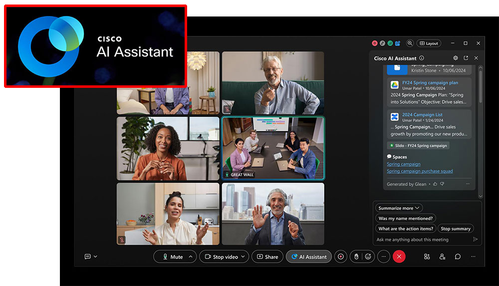Viewport: 499px width, 286px height.
Task: Open AI Assistant settings gear
Action: tap(456, 58)
